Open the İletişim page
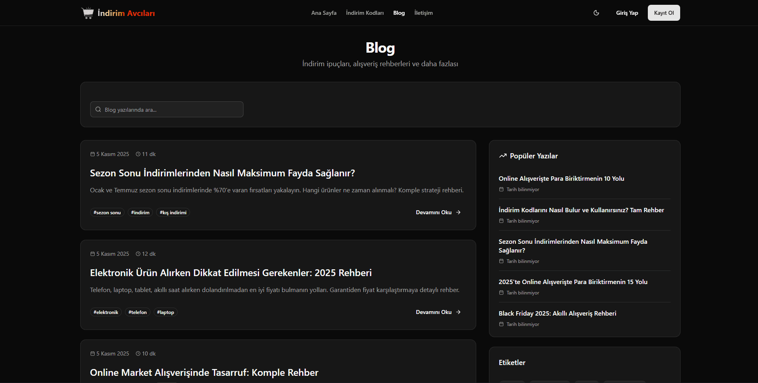The width and height of the screenshot is (758, 383). click(424, 13)
